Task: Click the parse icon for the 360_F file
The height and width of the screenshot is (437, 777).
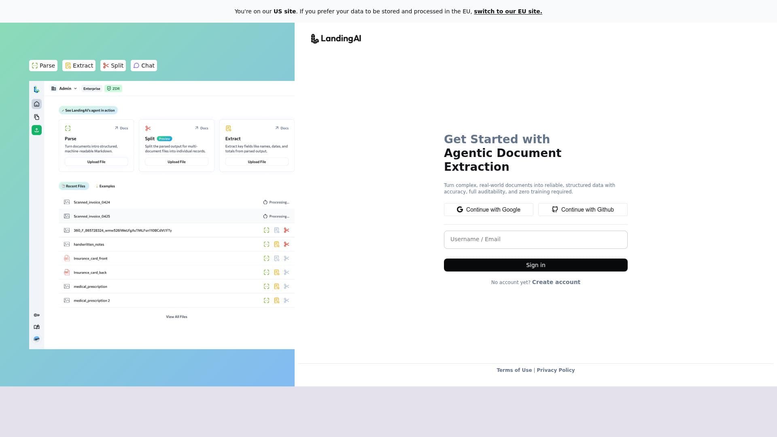Action: (x=266, y=231)
